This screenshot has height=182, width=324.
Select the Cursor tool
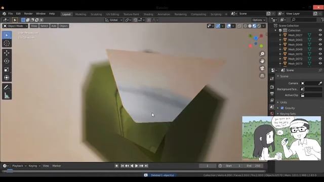7,43
